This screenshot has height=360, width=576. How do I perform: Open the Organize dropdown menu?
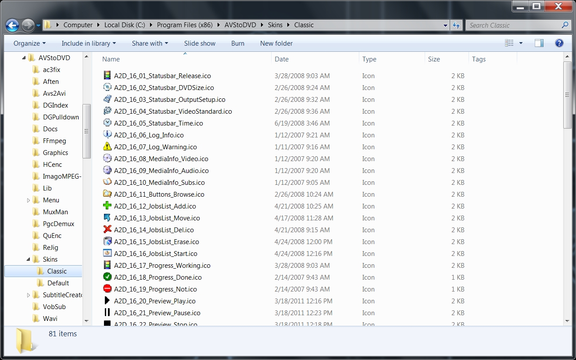[x=29, y=43]
